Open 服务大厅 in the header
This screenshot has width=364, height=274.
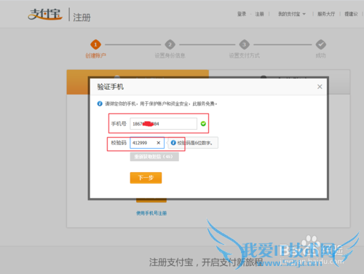pyautogui.click(x=326, y=14)
